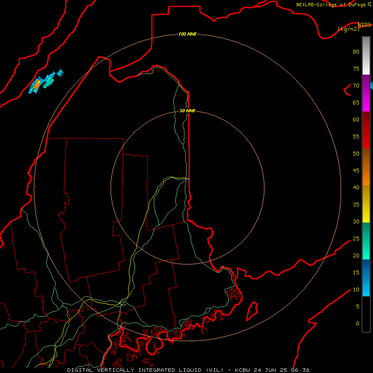Click the 100 NMI range ring label
Image resolution: width=373 pixels, height=373 pixels.
pos(187,34)
